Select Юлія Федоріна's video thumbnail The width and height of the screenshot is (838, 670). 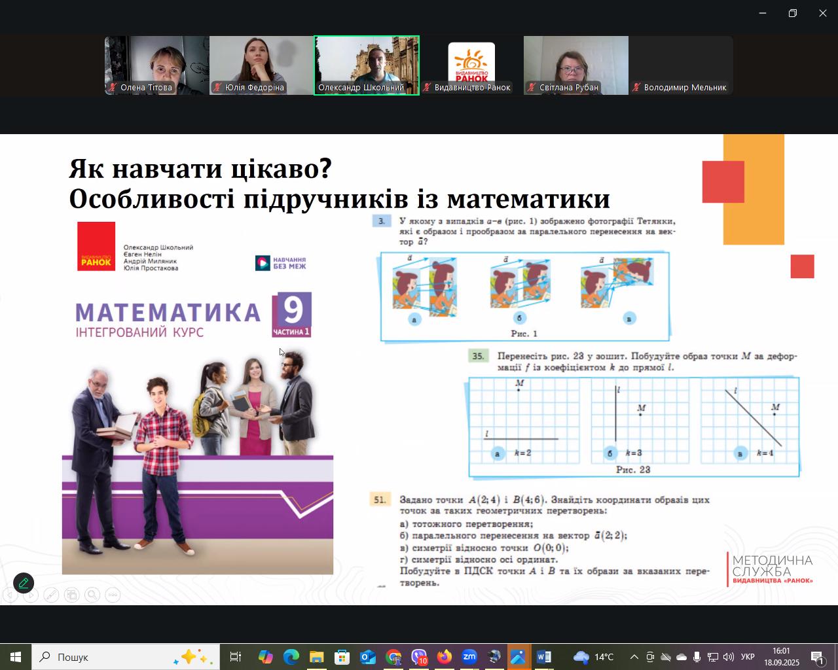click(261, 65)
